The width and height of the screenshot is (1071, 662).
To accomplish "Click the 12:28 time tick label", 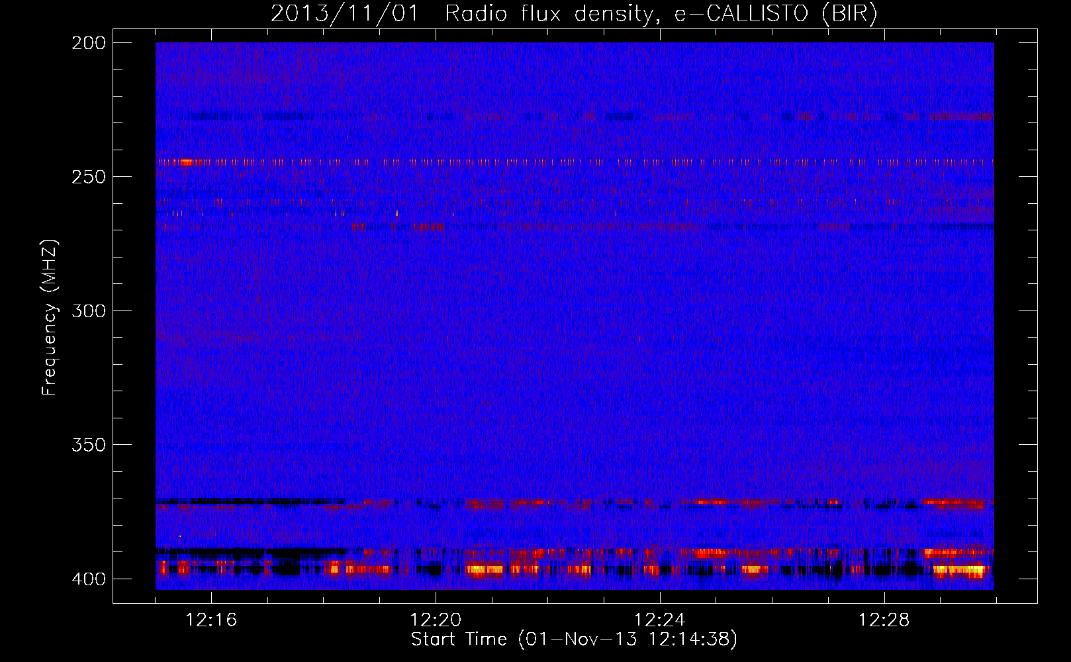I will pos(884,620).
